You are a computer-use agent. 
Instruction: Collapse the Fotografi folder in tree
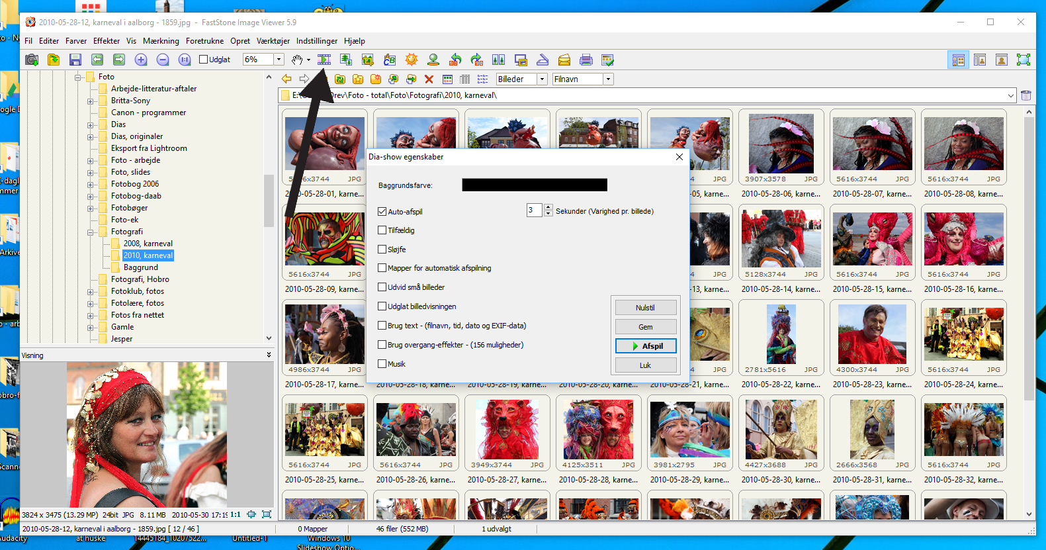91,232
